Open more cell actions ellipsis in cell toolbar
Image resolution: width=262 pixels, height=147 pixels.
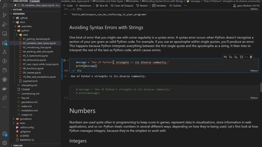(246, 57)
